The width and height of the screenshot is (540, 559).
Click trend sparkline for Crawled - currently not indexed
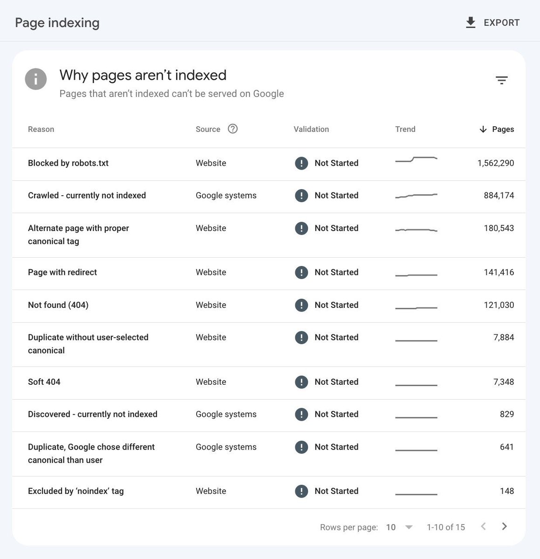416,196
